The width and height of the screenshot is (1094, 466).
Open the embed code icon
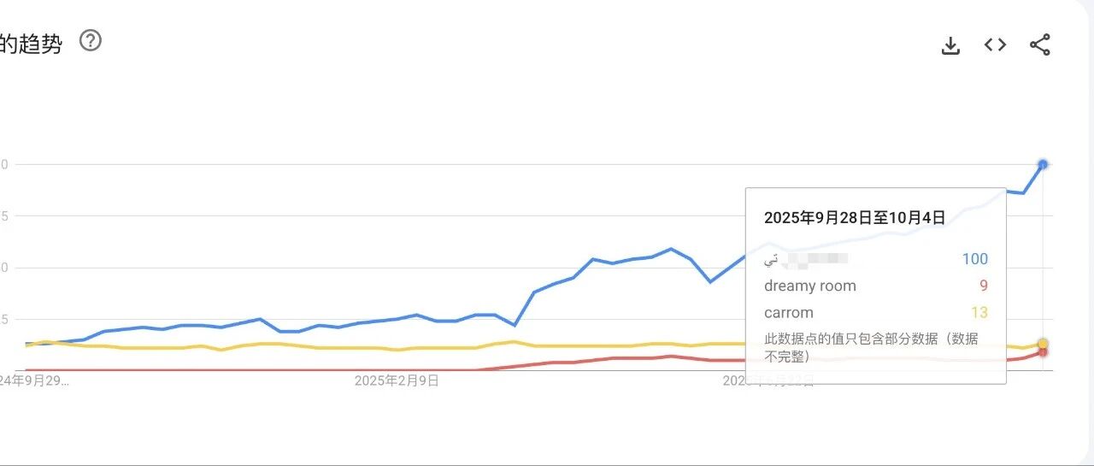click(995, 44)
